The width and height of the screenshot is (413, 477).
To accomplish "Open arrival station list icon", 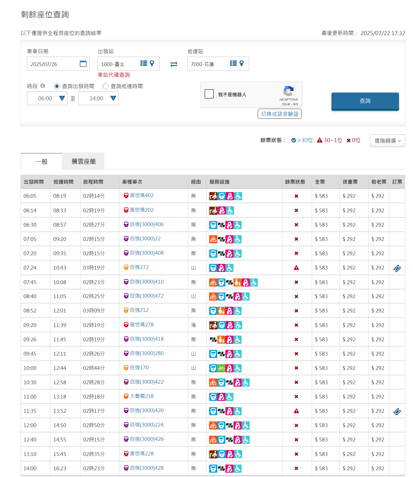I will point(233,63).
